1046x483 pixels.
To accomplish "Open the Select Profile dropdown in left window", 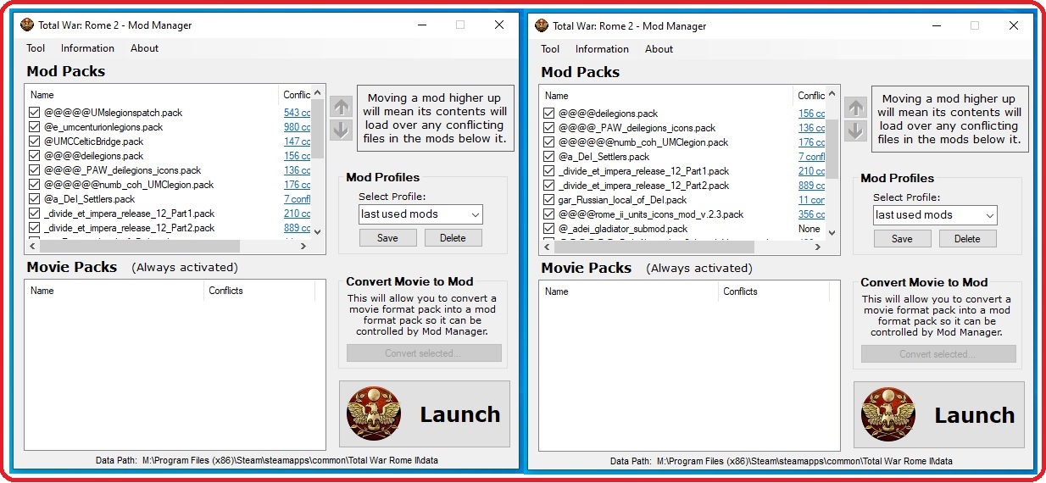I will [x=420, y=214].
